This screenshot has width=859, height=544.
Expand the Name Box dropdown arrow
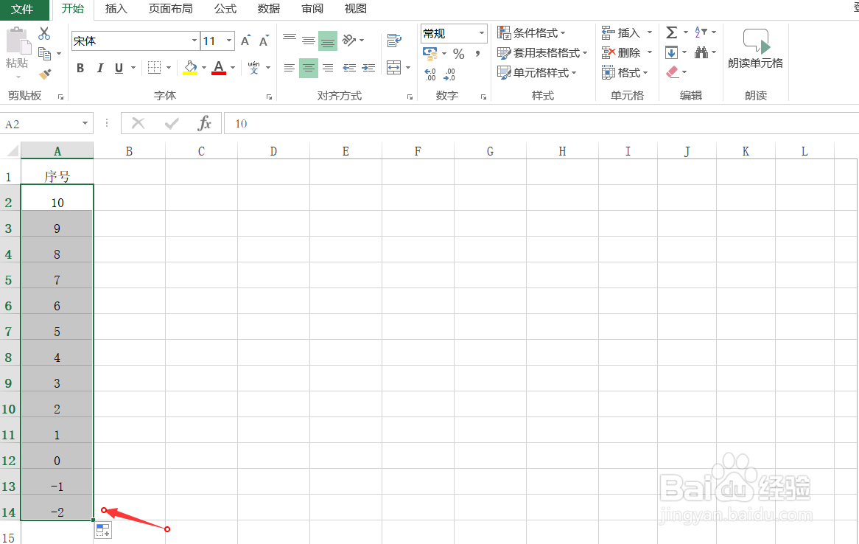85,123
